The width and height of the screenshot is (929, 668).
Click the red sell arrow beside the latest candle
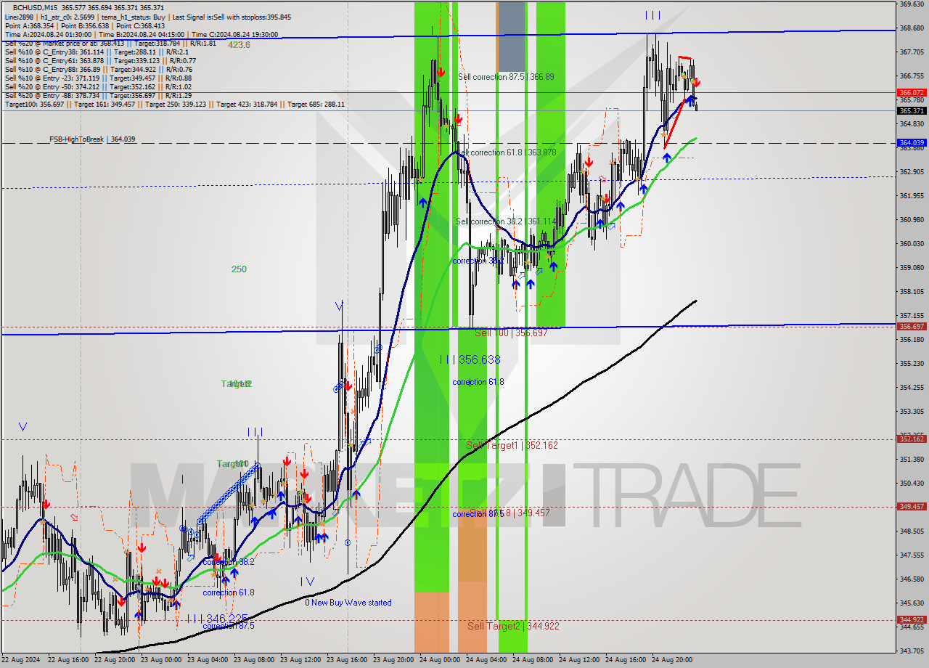pos(697,82)
